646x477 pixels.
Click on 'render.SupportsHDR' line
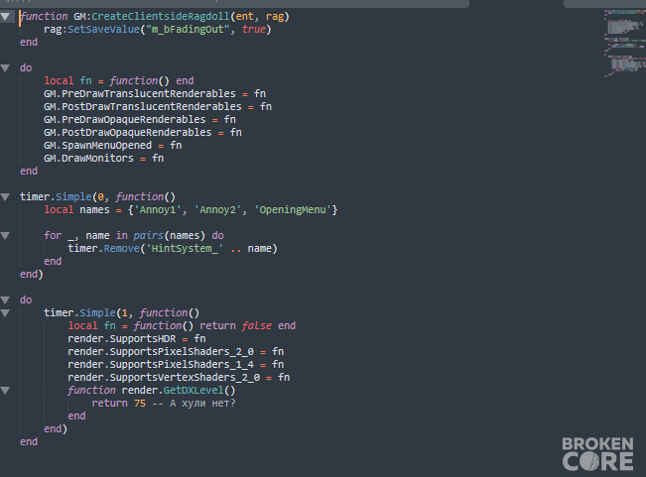coord(136,339)
